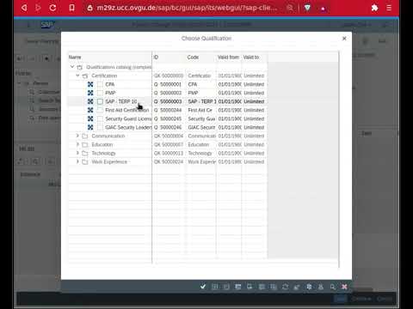Close the Choose Qualification dialog
The width and height of the screenshot is (413, 309).
[344, 39]
